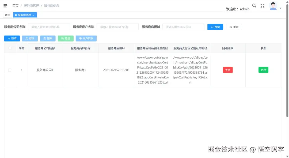Click the 删除 delete icon button
The height and width of the screenshot is (158, 289).
(47, 38)
